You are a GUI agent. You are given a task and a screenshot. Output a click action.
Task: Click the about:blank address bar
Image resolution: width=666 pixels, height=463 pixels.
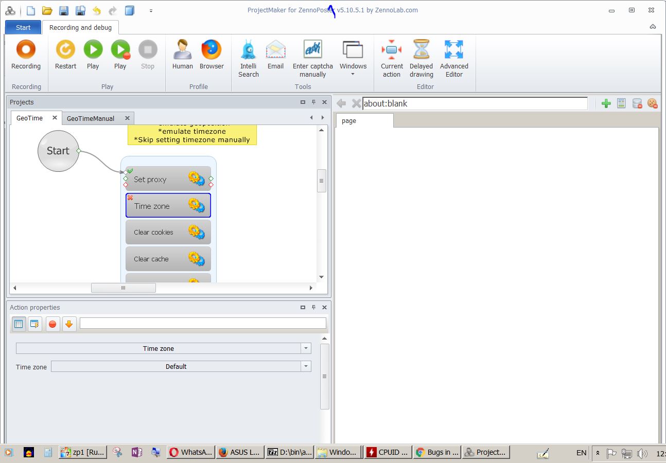(474, 103)
